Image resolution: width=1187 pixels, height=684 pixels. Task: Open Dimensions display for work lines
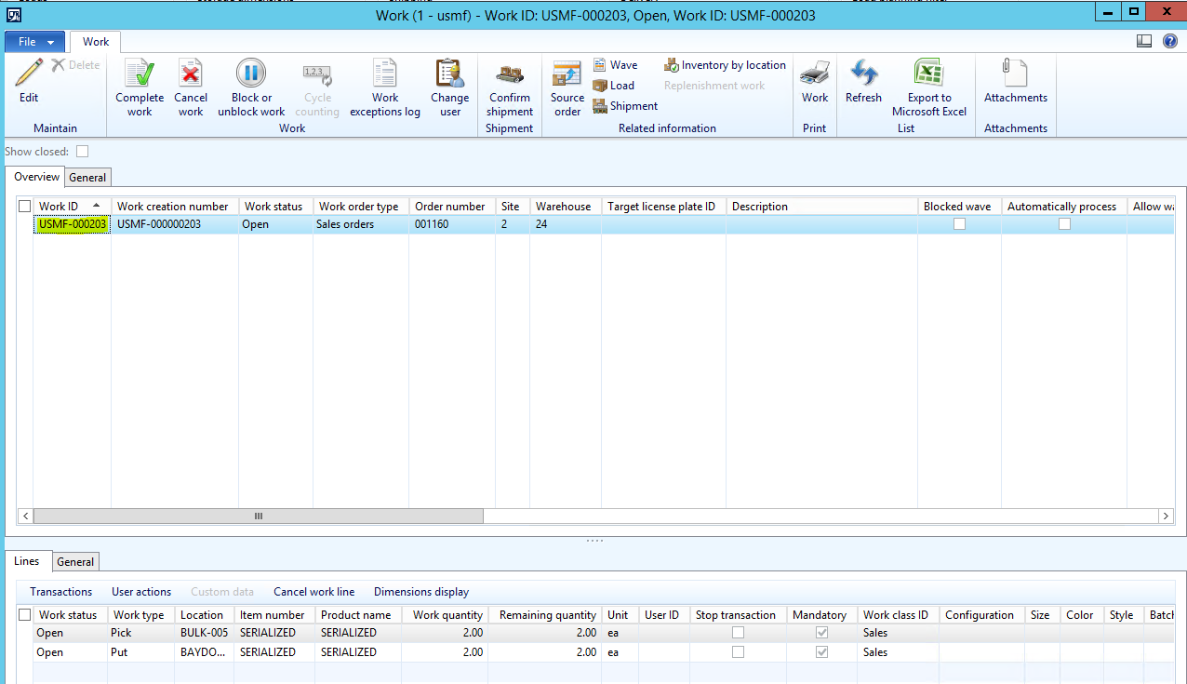pos(420,592)
